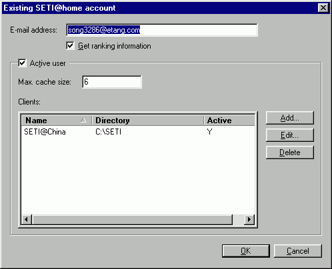Sort clients by Directory column header
Image resolution: width=332 pixels, height=269 pixels.
[148, 121]
